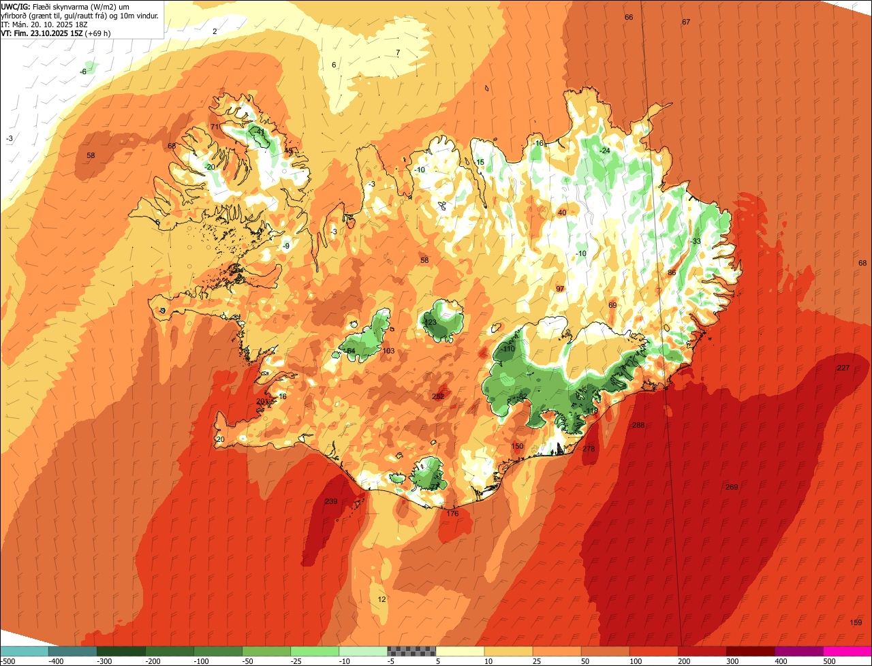Click the 'VT: Fim. 23.10.2025 15Z (+69 h)' line
This screenshot has width=872, height=666.
tap(57, 33)
